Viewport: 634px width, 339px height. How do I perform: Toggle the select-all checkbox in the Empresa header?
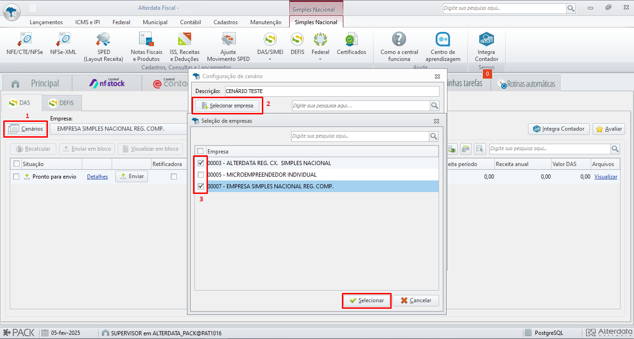click(200, 151)
